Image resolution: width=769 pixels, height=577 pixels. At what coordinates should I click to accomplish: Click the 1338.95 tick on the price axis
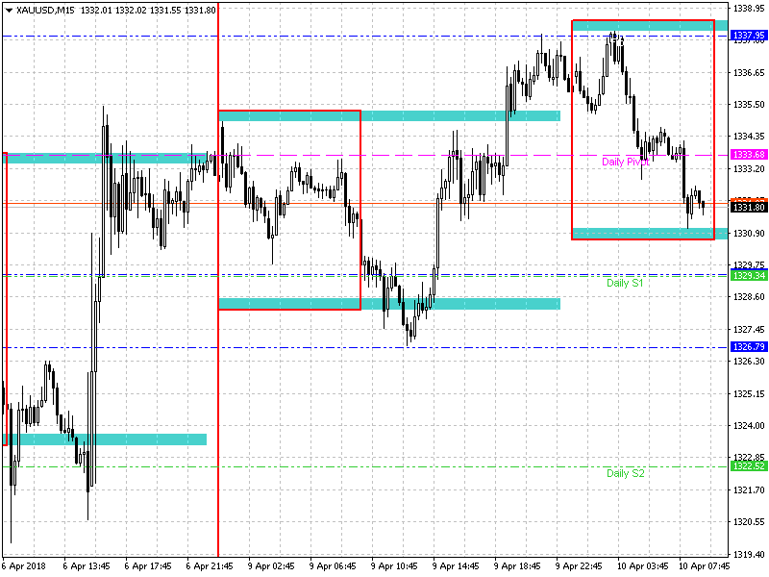[748, 8]
